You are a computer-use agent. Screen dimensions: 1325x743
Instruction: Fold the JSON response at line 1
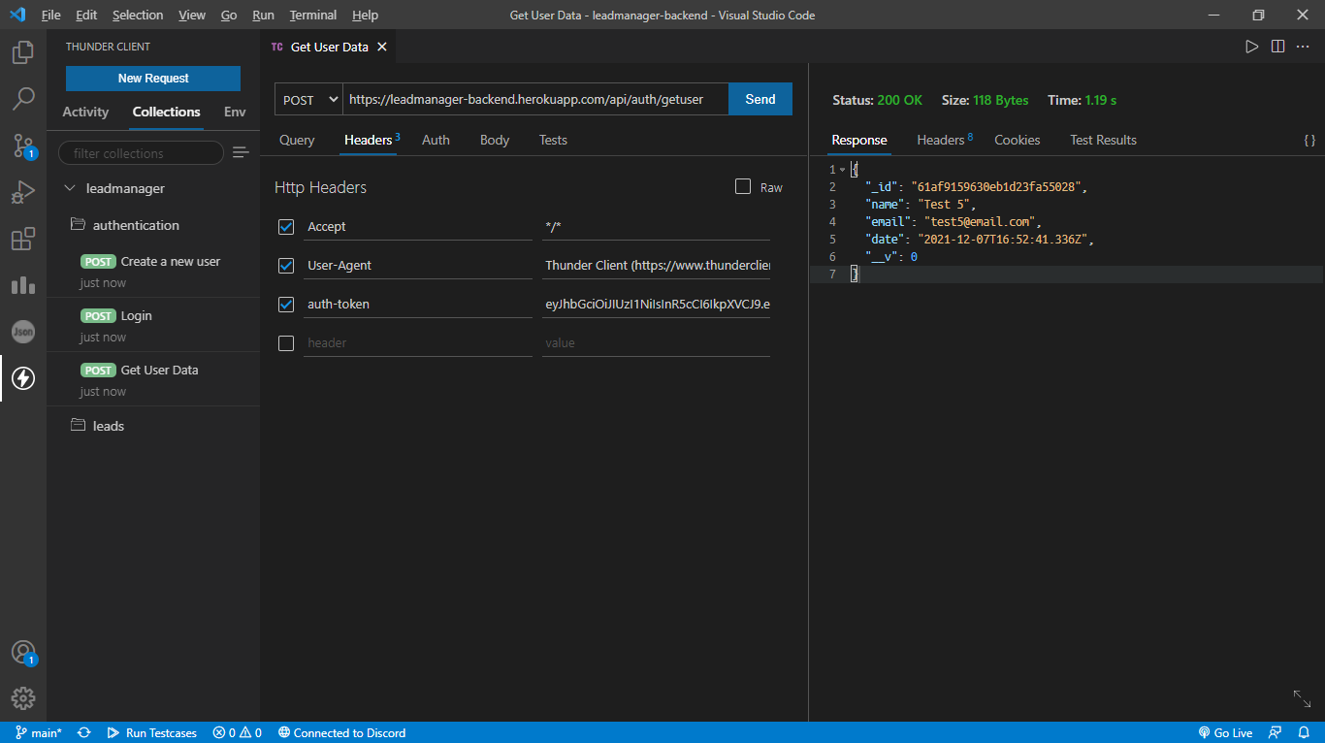point(842,170)
